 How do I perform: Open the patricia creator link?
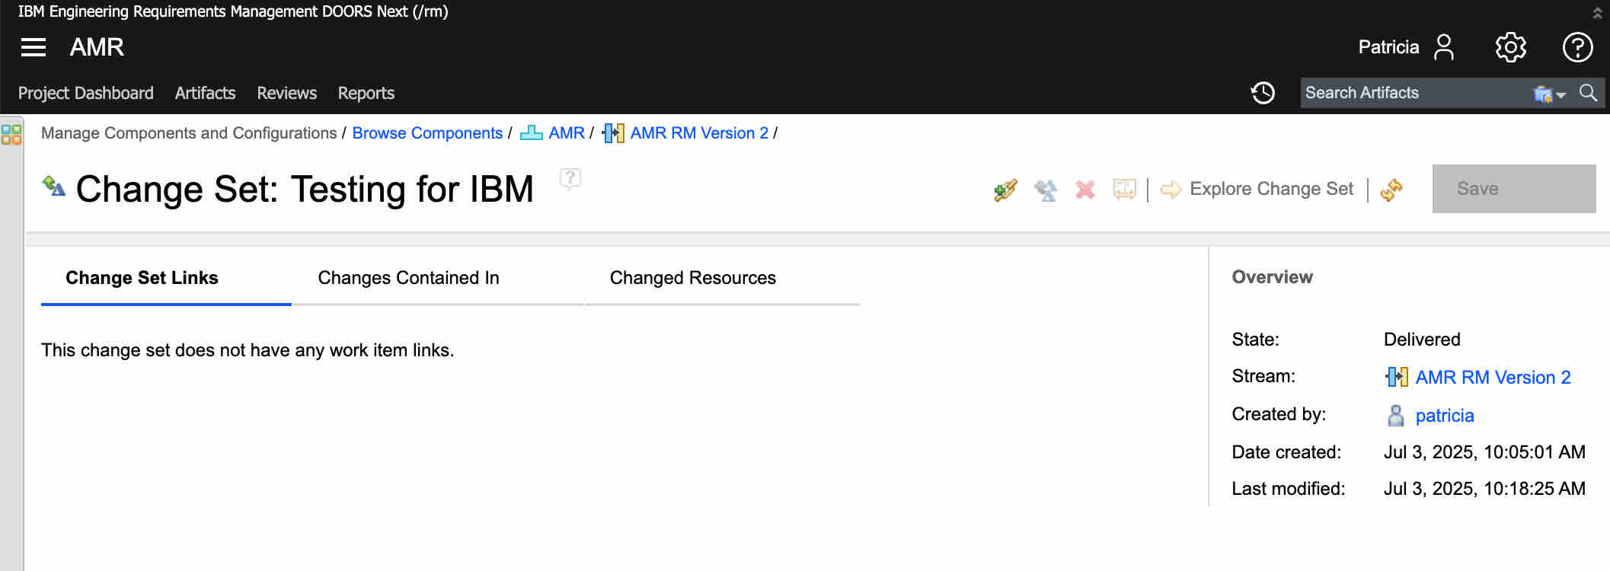[1445, 416]
